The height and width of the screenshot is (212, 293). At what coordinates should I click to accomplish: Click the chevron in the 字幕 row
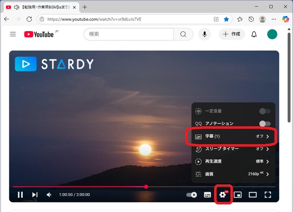(x=268, y=137)
